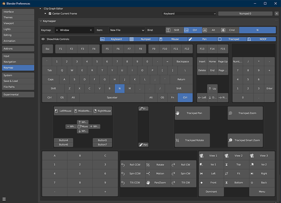Open Lights preferences tab
This screenshot has width=281, height=203.
tap(18, 29)
